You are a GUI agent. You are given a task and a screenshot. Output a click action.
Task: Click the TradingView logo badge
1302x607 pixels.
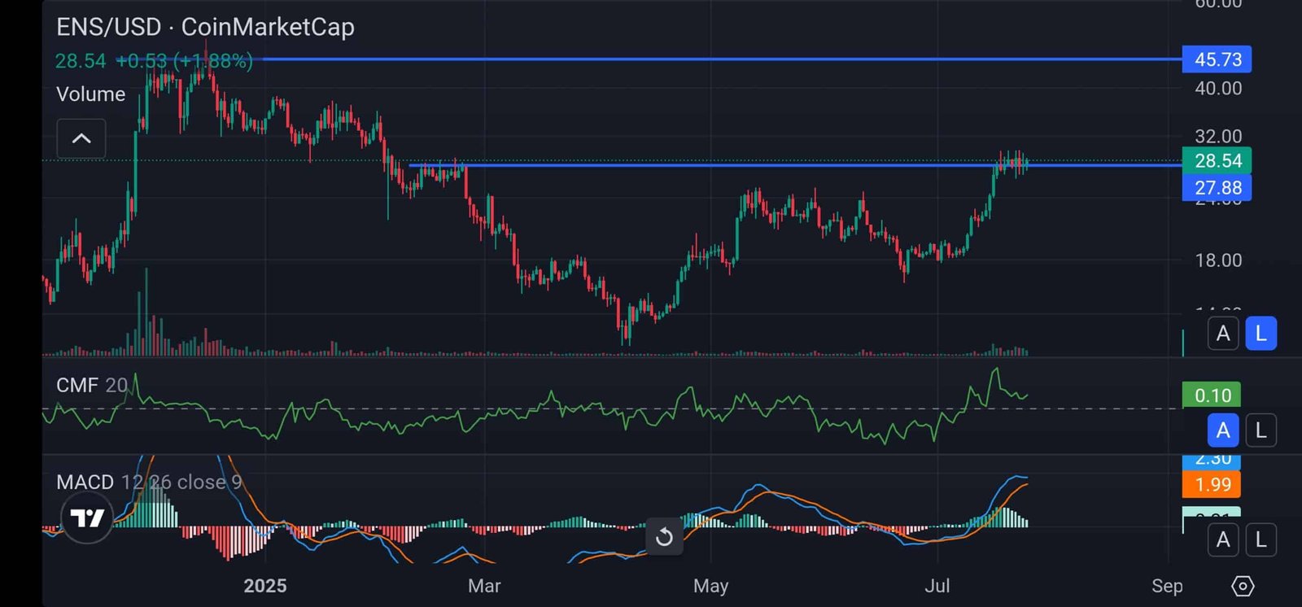click(87, 517)
